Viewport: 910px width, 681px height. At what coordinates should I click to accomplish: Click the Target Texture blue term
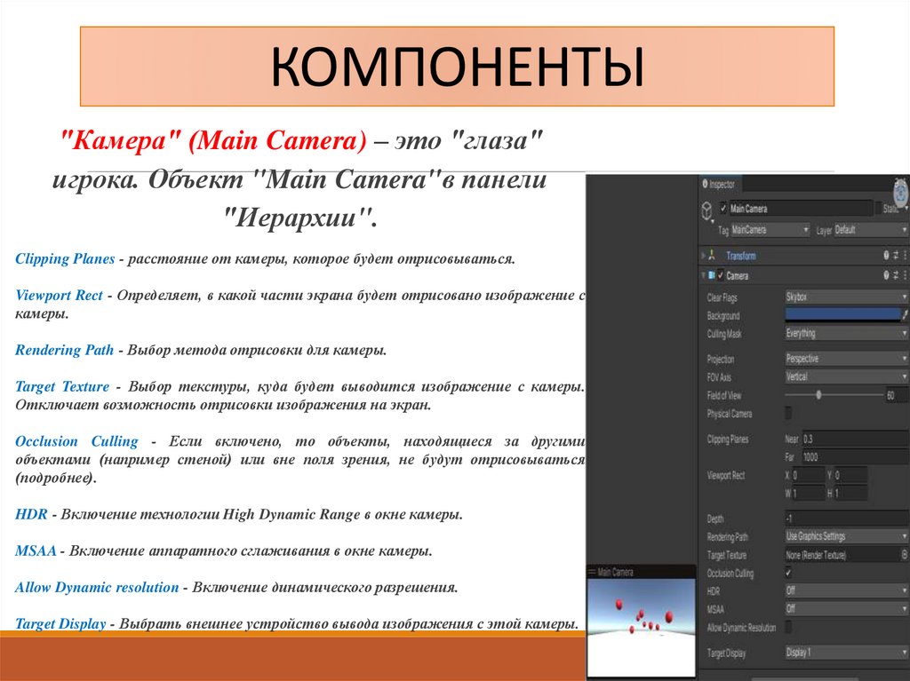click(62, 386)
